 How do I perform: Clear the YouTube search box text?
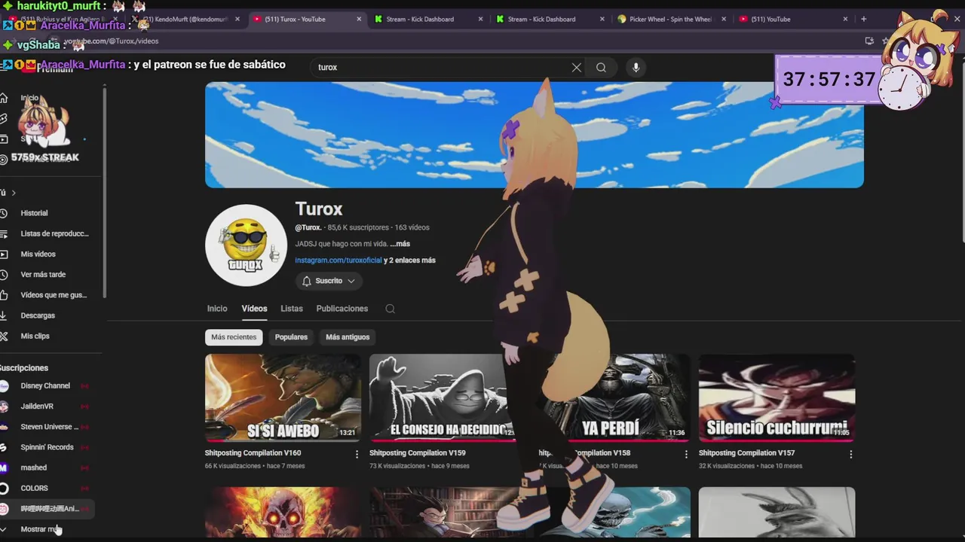click(577, 67)
